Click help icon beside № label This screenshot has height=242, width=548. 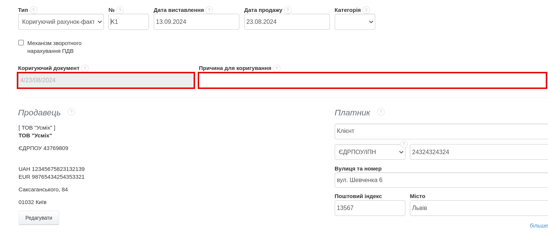tap(120, 10)
